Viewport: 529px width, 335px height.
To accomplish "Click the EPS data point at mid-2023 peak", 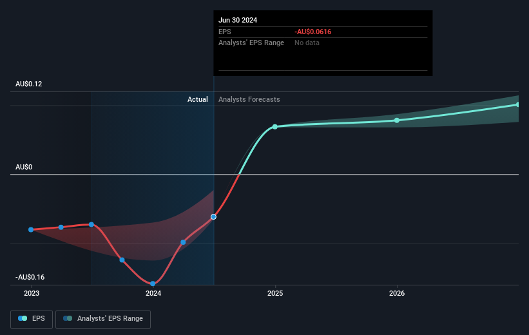I will coord(91,225).
